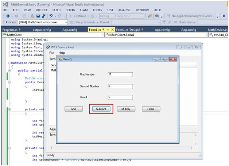Image resolution: width=229 pixels, height=166 pixels.
Task: Open the DEBUG menu
Action: (70, 10)
